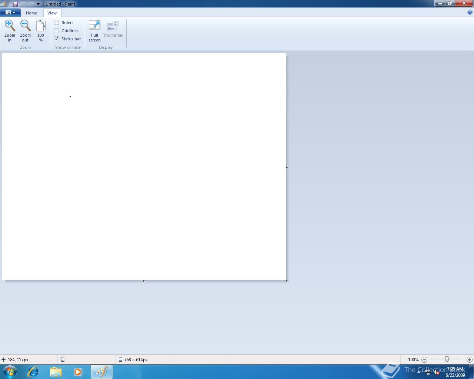Screen dimensions: 474x379
Task: Save using the quick access floppy icon
Action: pos(15,4)
